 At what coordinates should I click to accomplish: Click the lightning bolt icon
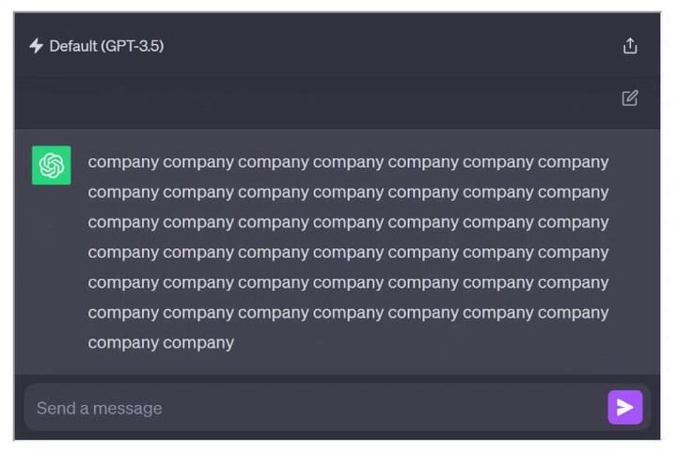[36, 46]
